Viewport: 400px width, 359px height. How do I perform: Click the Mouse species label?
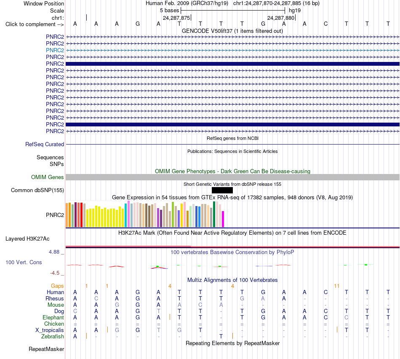56,305
